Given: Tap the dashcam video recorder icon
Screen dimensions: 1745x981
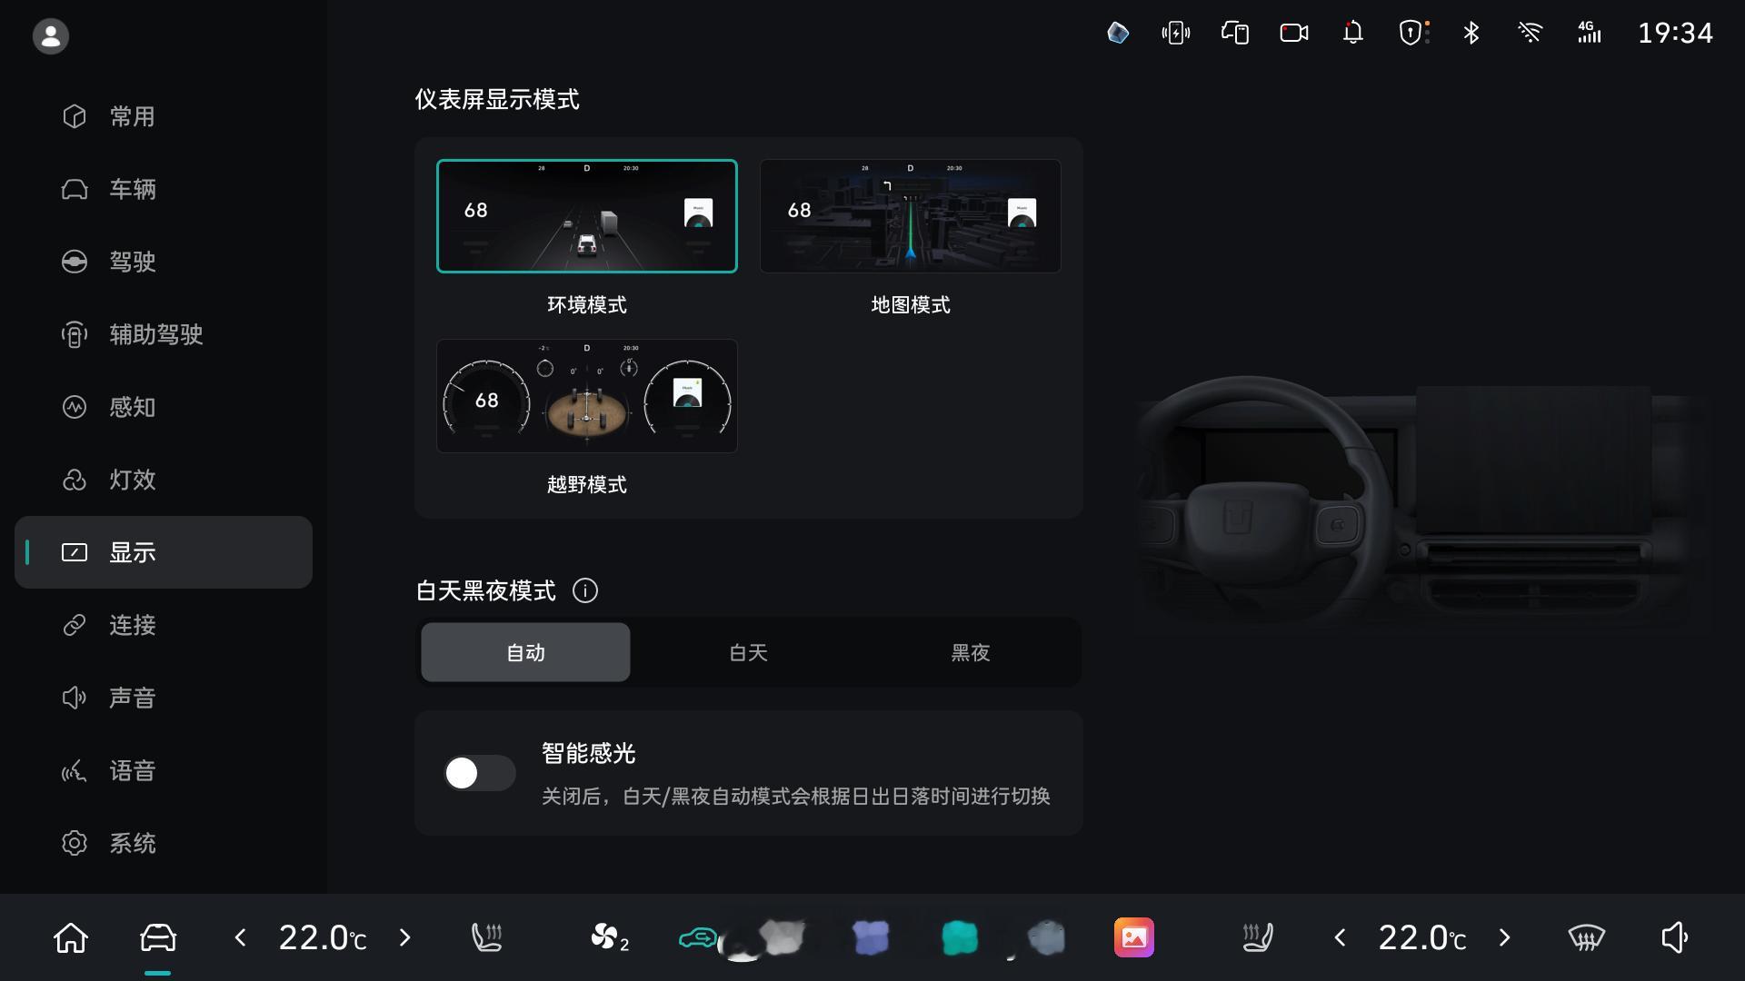Looking at the screenshot, I should point(1294,34).
